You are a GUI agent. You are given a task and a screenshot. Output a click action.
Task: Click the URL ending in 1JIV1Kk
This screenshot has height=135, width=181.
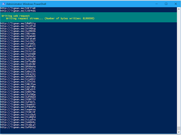[18, 82]
